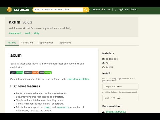The height and width of the screenshot is (120, 160).
Task: Open the #http keyword
Action: (x=37, y=33)
